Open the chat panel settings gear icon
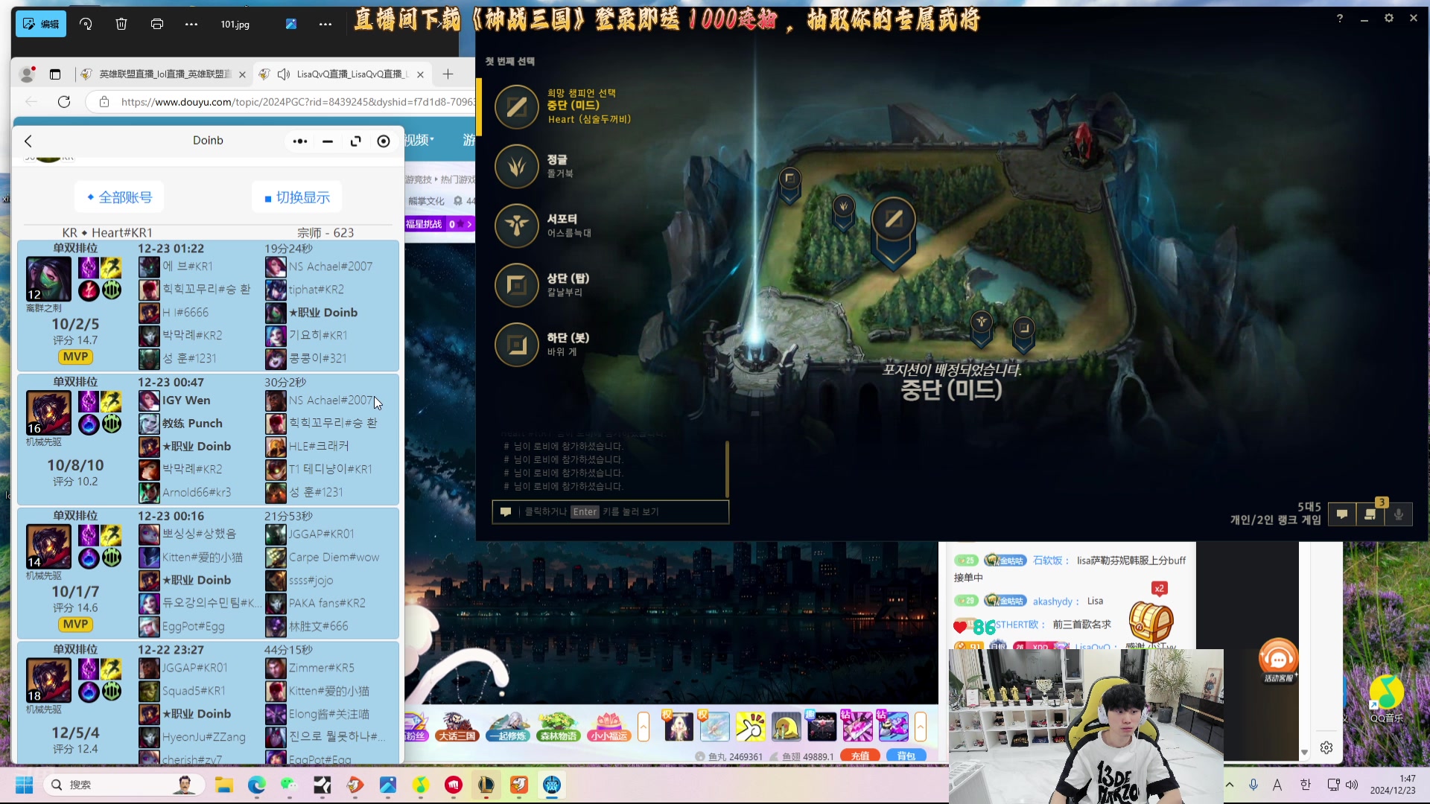This screenshot has height=804, width=1430. point(1326,747)
